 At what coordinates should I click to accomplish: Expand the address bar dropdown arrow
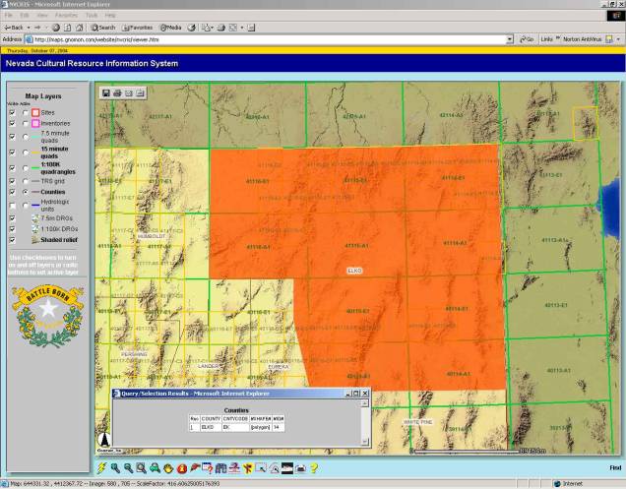[510, 39]
